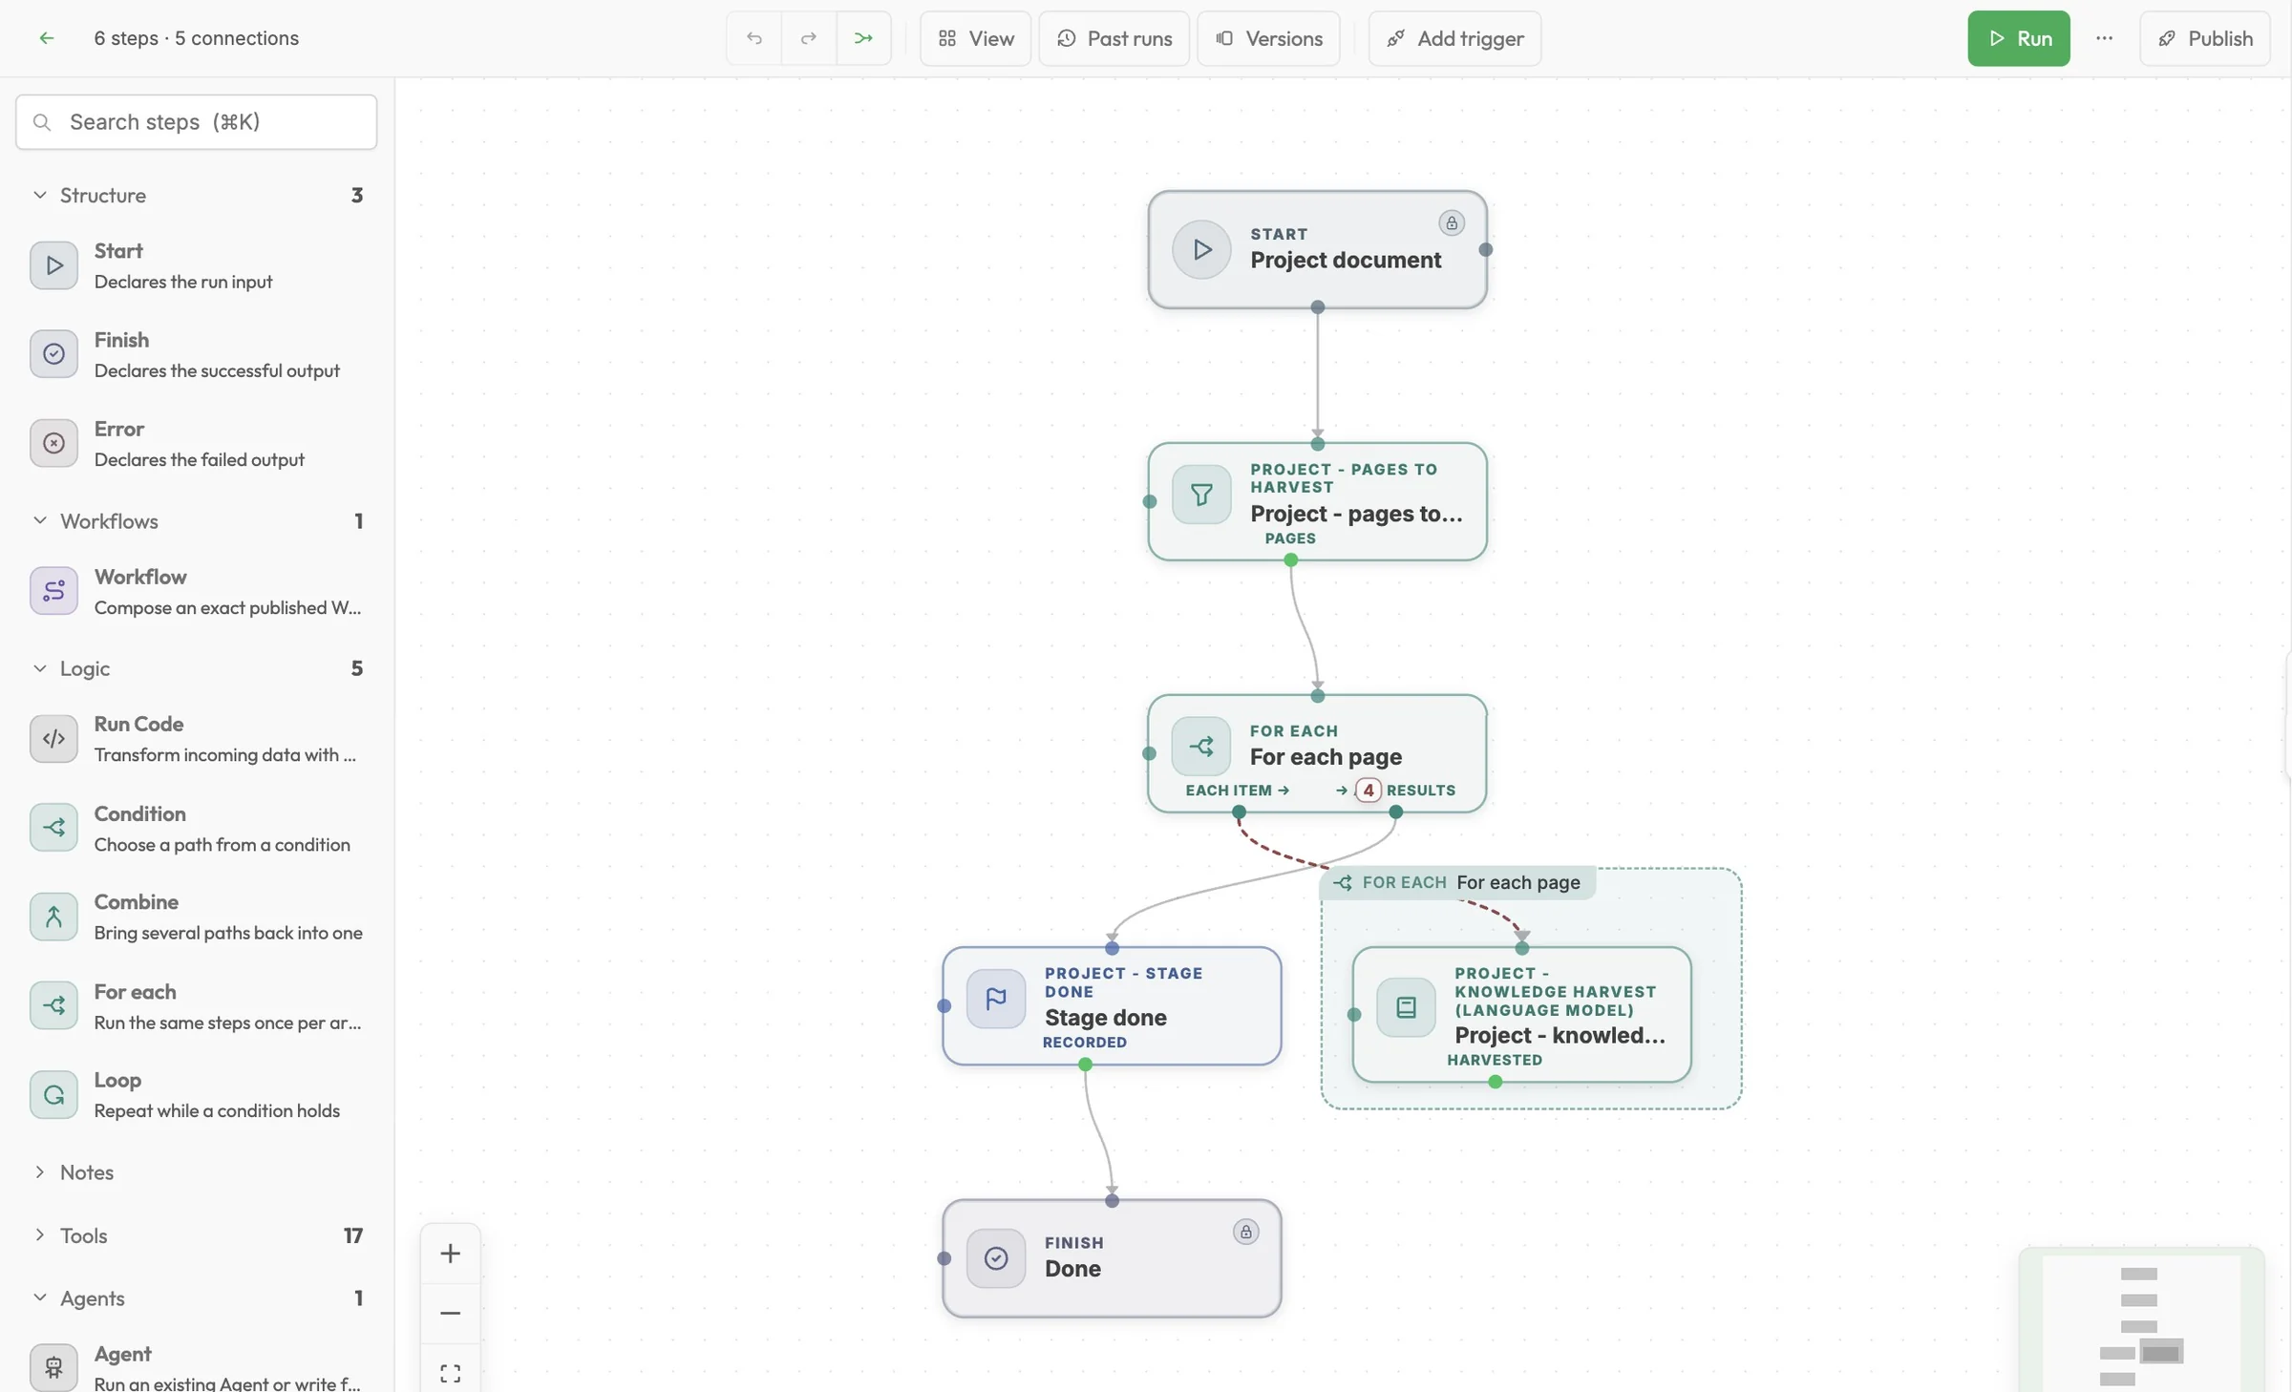The height and width of the screenshot is (1392, 2292).
Task: Click the Publish button
Action: (2204, 38)
